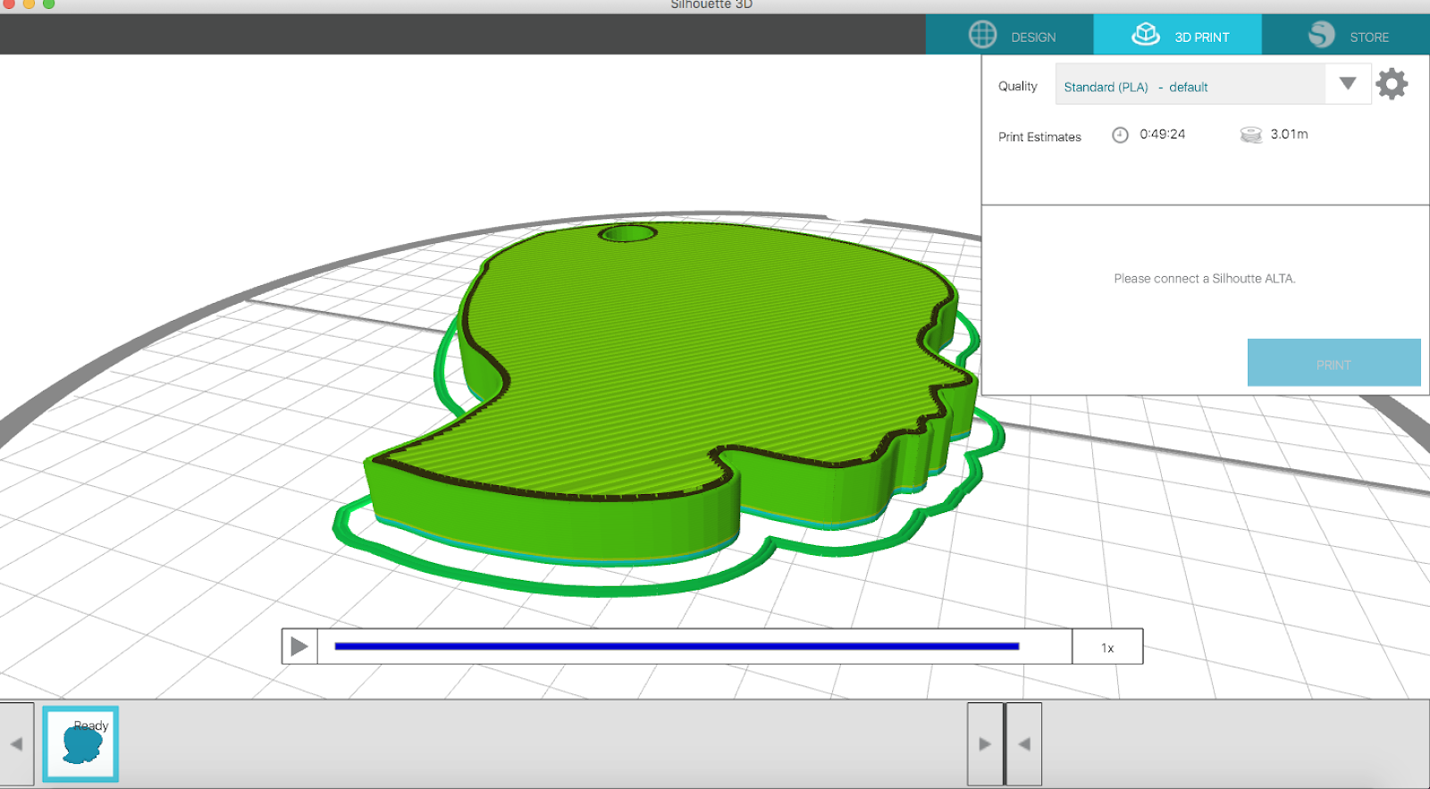Screen dimensions: 1430x789
Task: Open print settings gear icon
Action: click(1392, 84)
